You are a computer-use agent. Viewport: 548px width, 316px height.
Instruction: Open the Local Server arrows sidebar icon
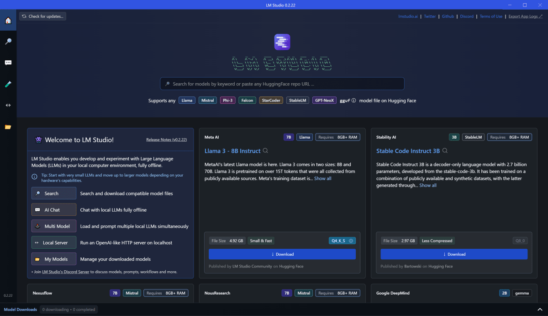[8, 105]
